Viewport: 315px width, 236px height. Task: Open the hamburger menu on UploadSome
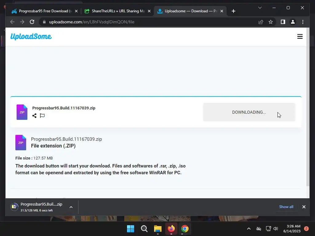click(300, 37)
